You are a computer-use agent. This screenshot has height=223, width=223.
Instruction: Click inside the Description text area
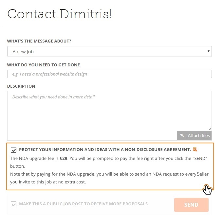109,111
